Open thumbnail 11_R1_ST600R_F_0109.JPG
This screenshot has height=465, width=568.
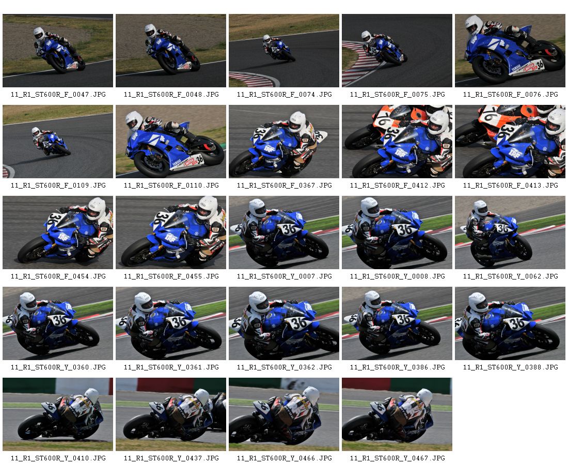click(x=58, y=142)
